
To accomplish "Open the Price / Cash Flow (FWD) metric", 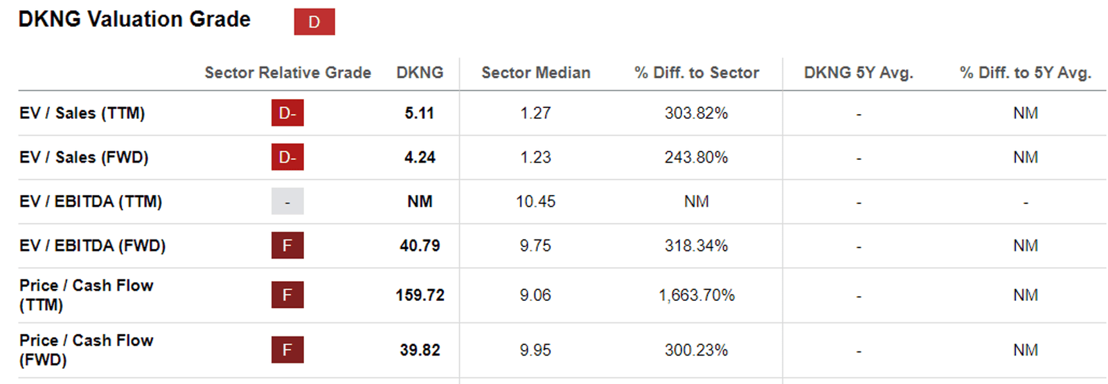I will pos(86,350).
